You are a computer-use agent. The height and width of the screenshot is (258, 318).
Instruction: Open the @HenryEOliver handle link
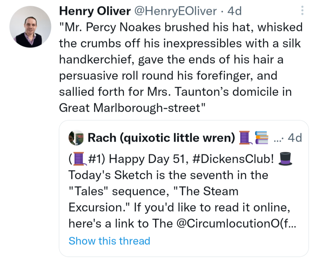[175, 11]
